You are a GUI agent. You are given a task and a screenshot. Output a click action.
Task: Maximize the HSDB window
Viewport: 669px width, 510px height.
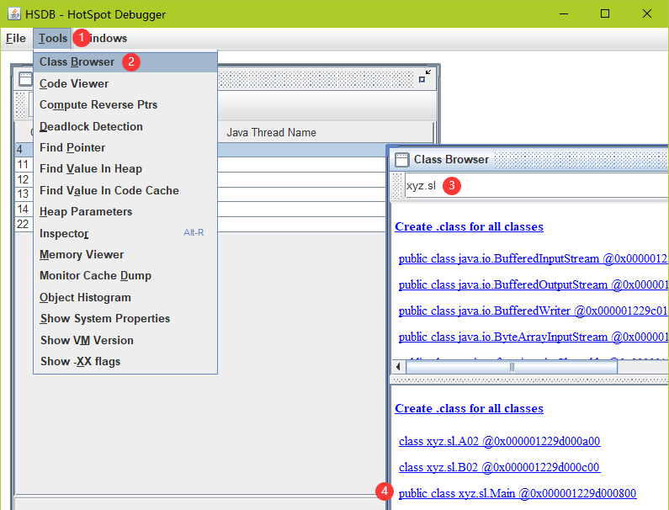pyautogui.click(x=604, y=13)
